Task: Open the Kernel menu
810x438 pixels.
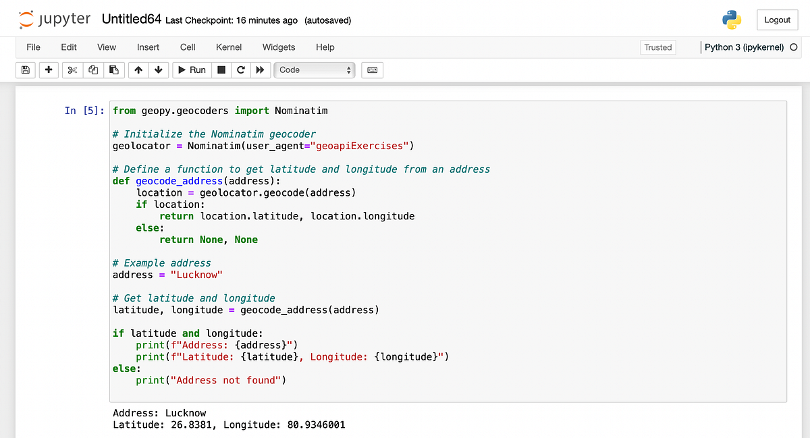Action: click(x=229, y=47)
